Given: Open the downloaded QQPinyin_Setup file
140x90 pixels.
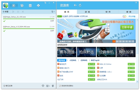Looking at the screenshot, I should [x=52, y=31].
